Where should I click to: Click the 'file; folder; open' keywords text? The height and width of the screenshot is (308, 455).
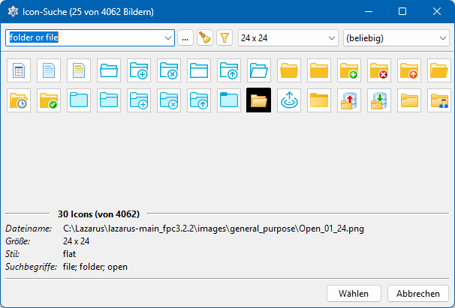pyautogui.click(x=95, y=267)
